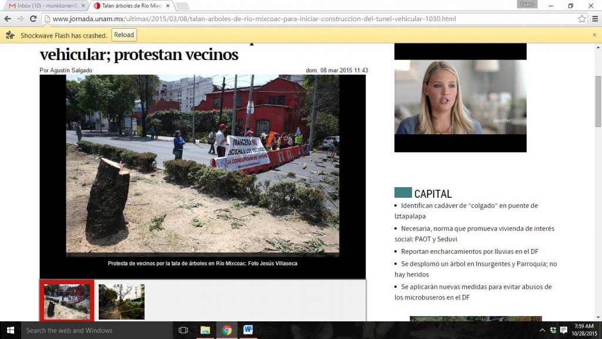Click the browser back arrow
The image size is (602, 339).
tap(8, 19)
